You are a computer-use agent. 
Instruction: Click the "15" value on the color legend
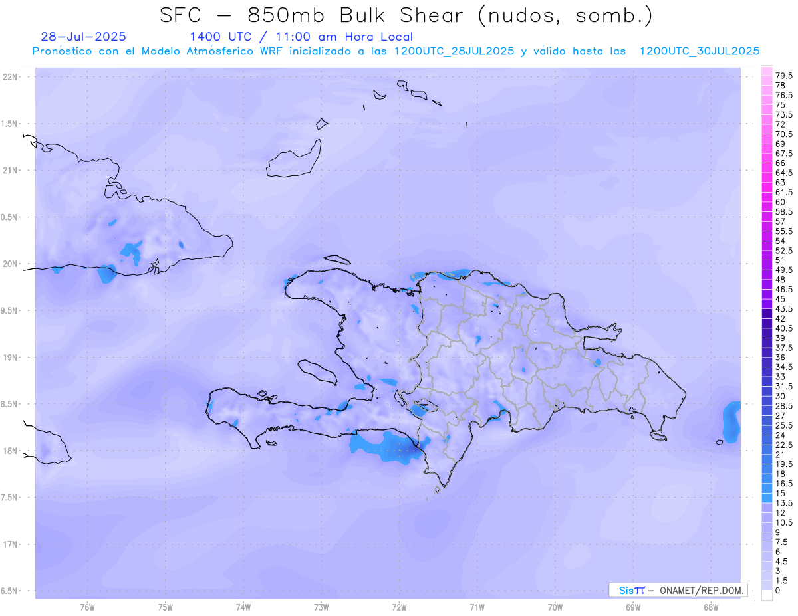[780, 493]
